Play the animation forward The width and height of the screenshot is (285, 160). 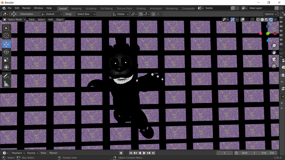click(144, 153)
